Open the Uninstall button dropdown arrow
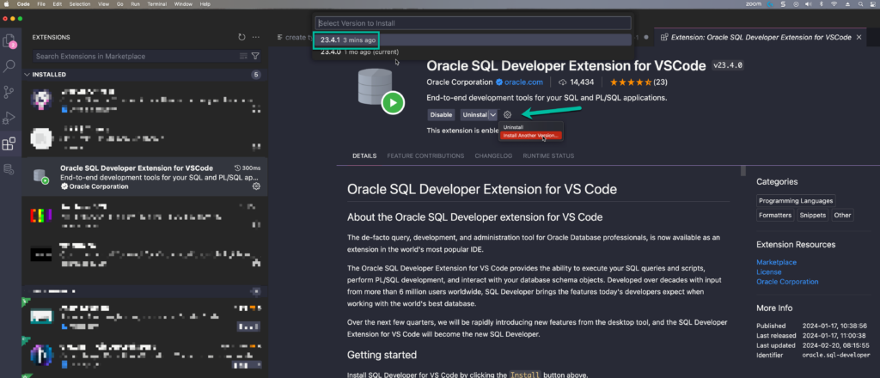This screenshot has height=378, width=880. (x=493, y=114)
